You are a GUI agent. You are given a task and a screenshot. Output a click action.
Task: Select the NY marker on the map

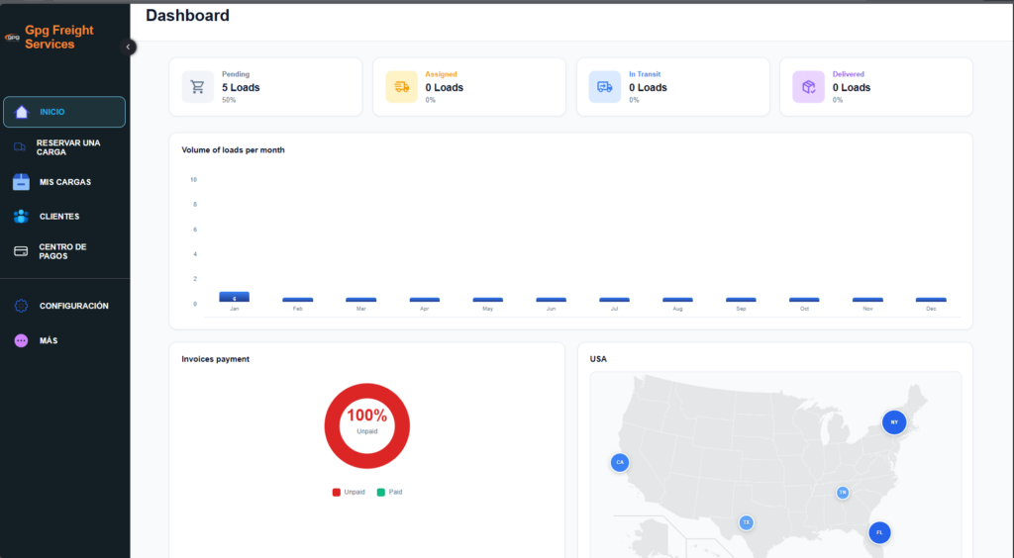point(894,422)
